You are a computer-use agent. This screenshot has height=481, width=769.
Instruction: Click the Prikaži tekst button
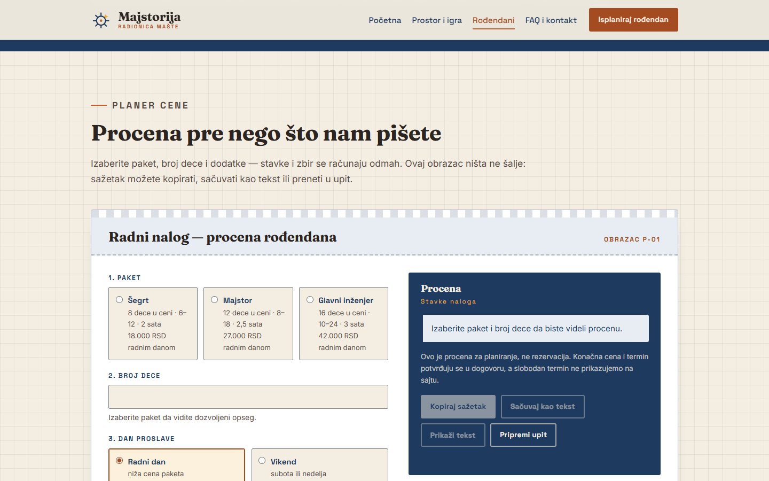[453, 435]
